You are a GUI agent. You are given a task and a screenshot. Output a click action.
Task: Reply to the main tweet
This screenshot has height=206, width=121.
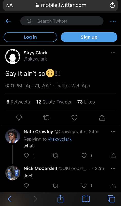pos(19,118)
